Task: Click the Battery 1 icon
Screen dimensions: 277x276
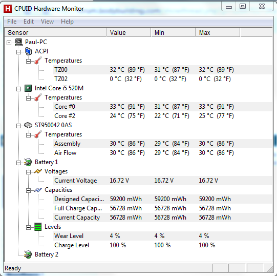Action: [28, 162]
